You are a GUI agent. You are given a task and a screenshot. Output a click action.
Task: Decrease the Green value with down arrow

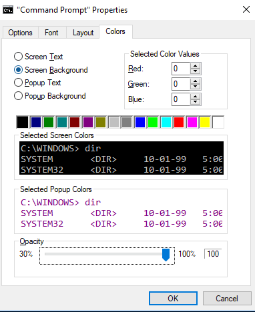196,87
